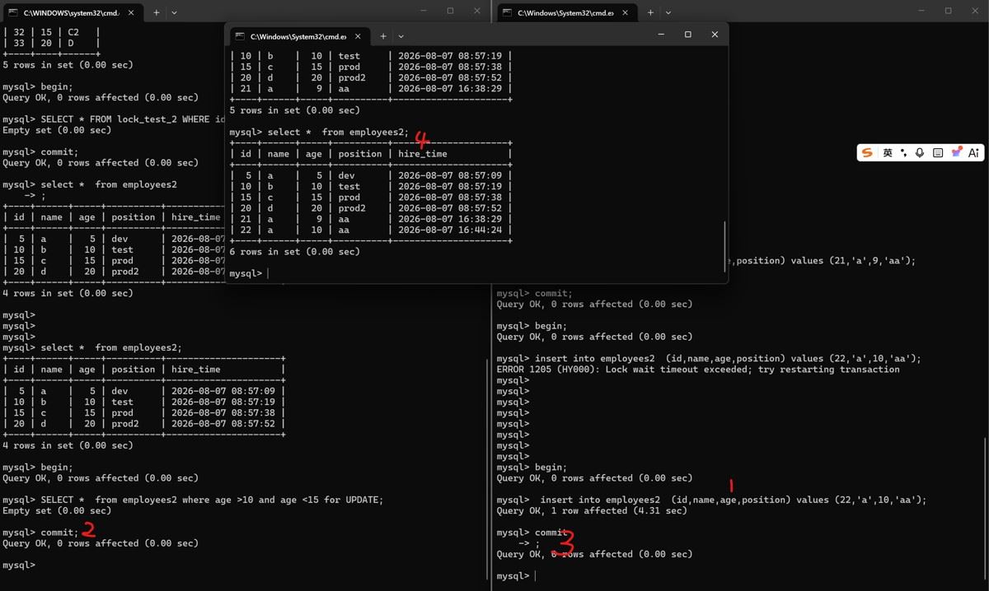Add a new tab in the middle terminal window

pos(383,36)
